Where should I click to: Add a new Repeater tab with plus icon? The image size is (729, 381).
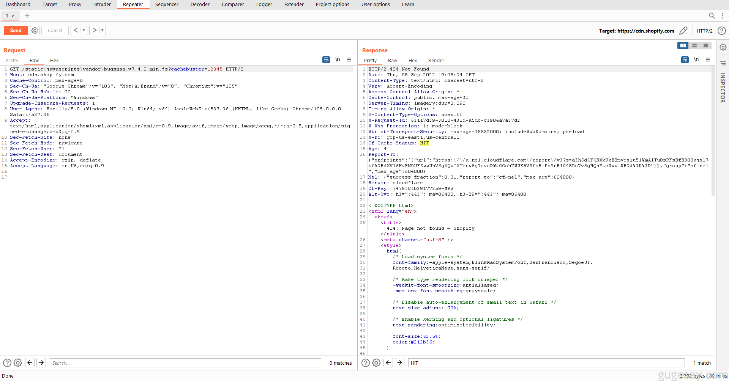pyautogui.click(x=27, y=16)
